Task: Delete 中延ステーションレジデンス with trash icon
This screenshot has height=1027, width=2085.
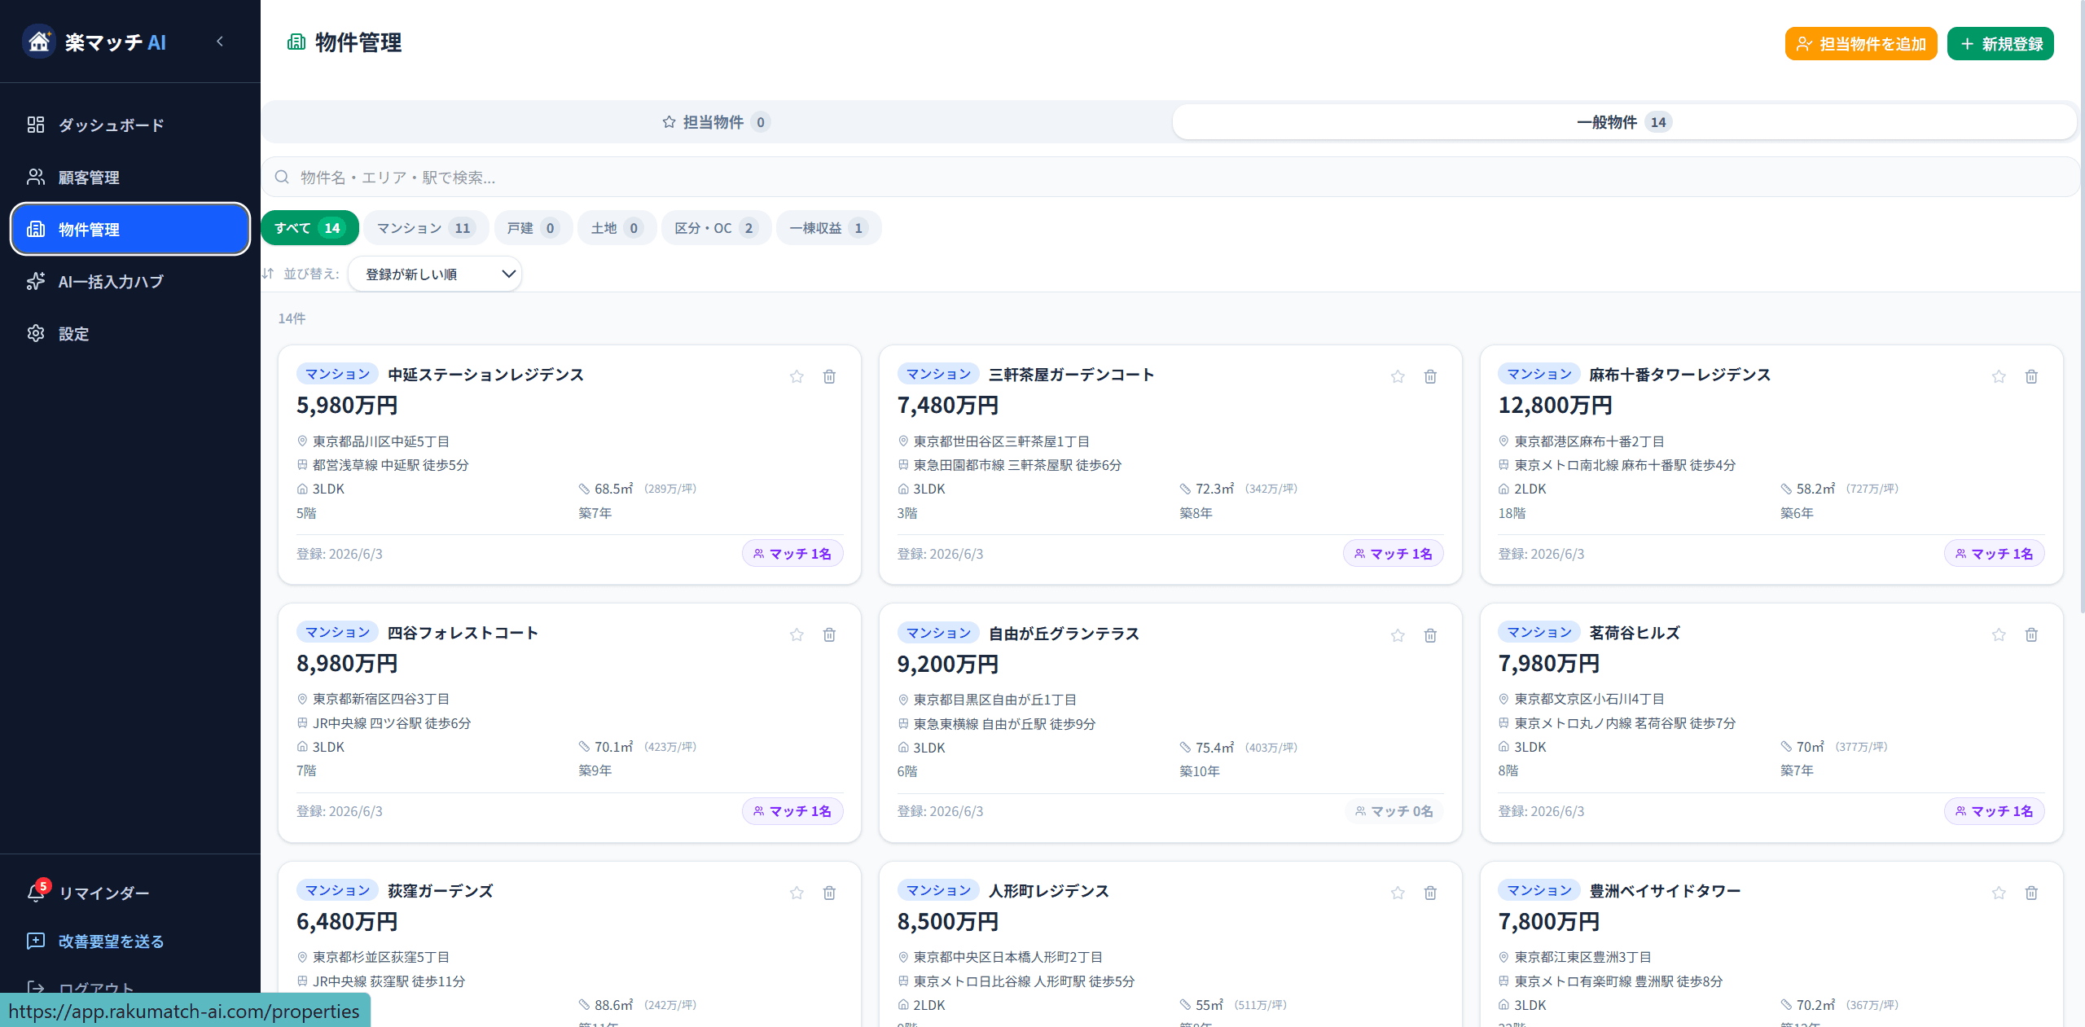Action: [829, 376]
